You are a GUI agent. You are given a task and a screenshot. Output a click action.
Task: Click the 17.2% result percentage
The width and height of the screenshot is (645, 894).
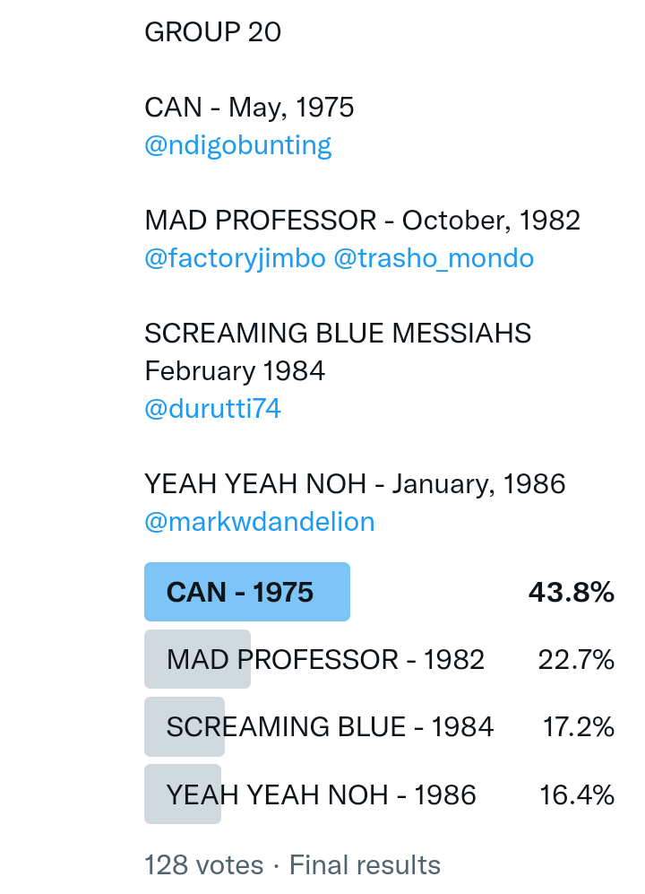[578, 726]
